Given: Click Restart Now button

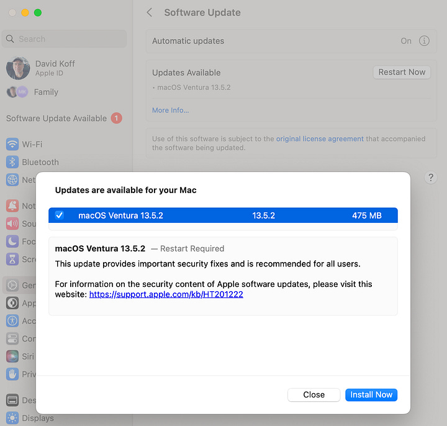Looking at the screenshot, I should click(402, 72).
